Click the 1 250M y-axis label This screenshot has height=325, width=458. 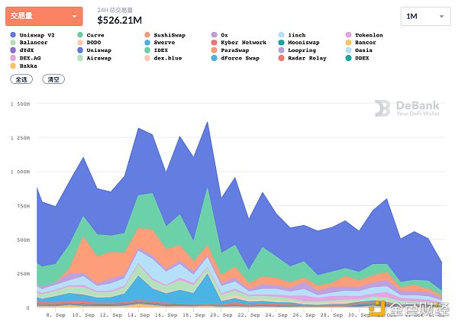point(20,137)
